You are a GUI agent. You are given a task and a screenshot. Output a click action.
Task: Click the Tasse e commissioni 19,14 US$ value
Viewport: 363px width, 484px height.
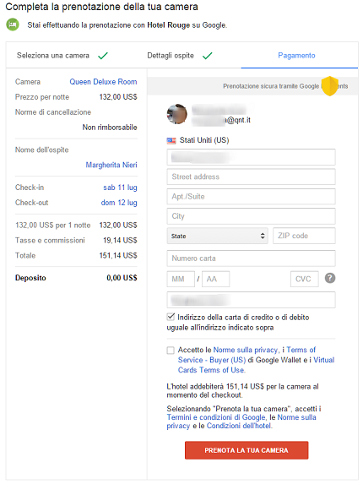pyautogui.click(x=120, y=240)
